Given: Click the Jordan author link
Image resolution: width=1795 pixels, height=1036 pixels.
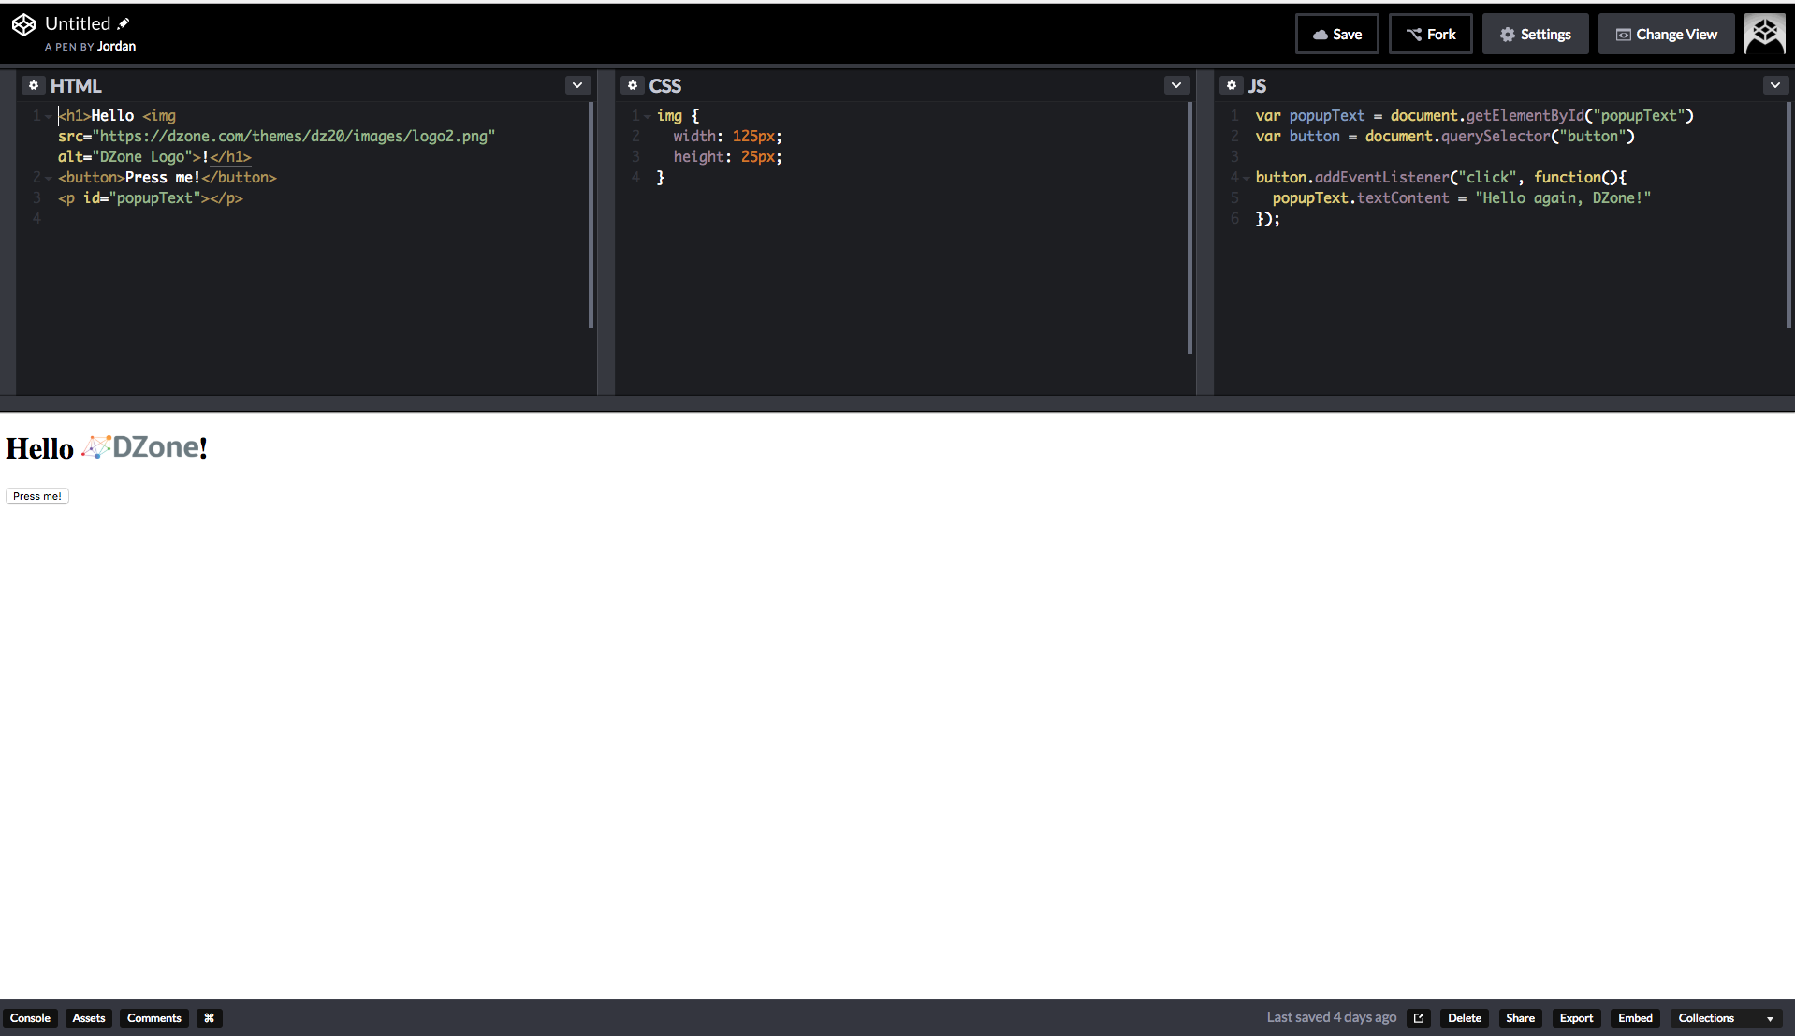Looking at the screenshot, I should (116, 46).
